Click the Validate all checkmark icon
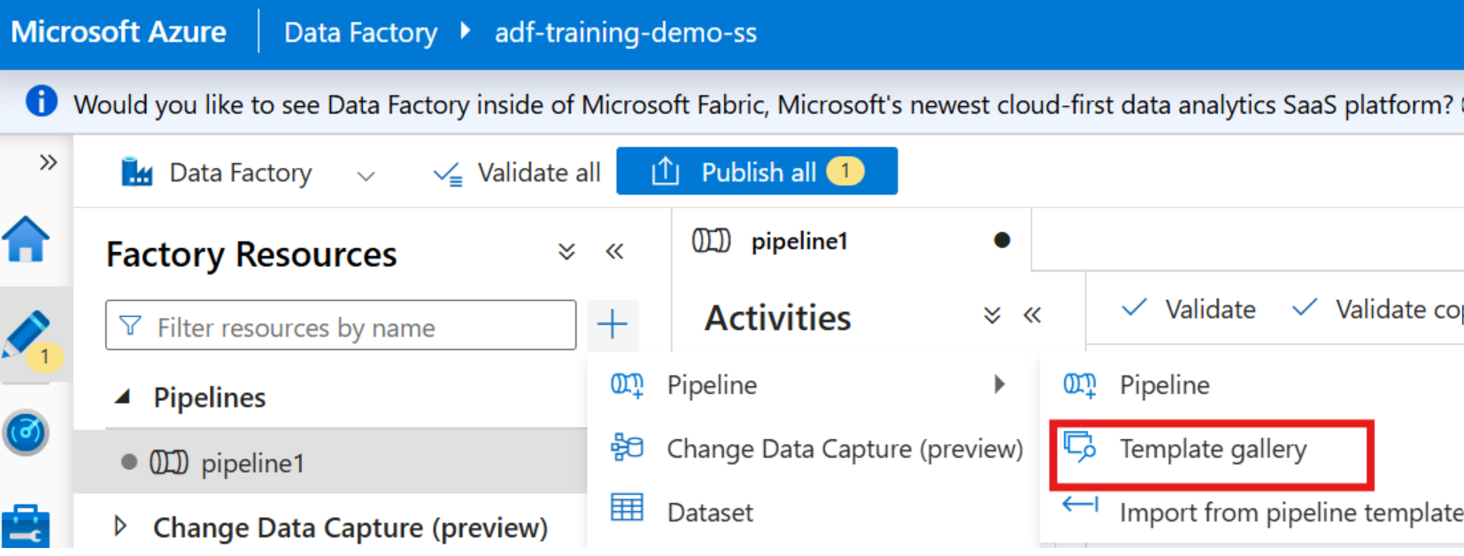The height and width of the screenshot is (556, 1464). click(x=448, y=174)
